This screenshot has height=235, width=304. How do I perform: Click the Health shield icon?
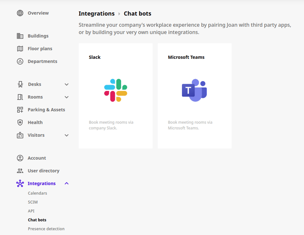(20, 122)
